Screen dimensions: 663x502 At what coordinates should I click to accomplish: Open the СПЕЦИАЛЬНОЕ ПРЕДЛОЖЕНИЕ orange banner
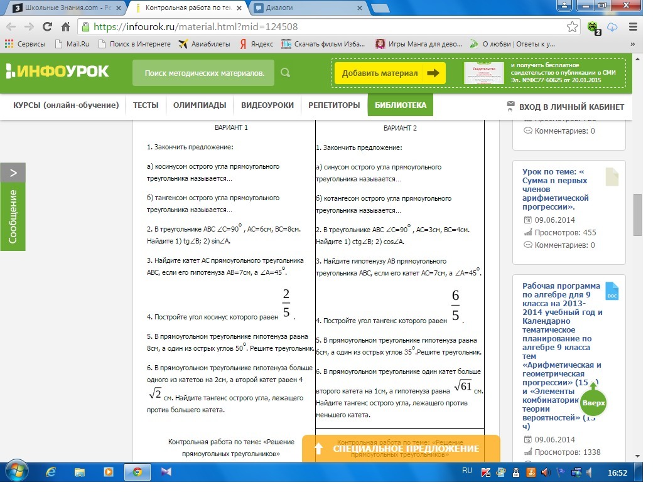401,448
